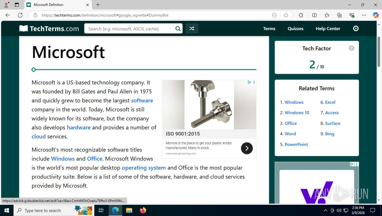Follow the 'Office' link in the article
Viewport: 382px width, 216px height.
[95, 159]
